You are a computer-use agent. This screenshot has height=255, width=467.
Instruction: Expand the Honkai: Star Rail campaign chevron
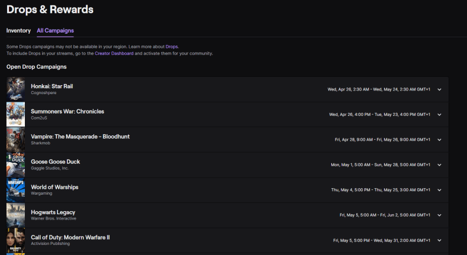439,89
